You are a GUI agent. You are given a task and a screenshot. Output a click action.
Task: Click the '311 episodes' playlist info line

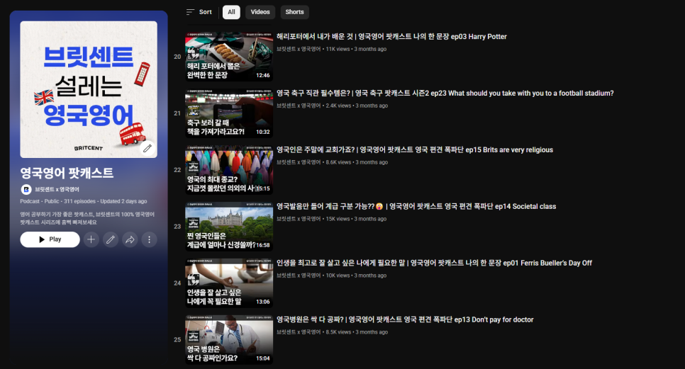tap(84, 202)
